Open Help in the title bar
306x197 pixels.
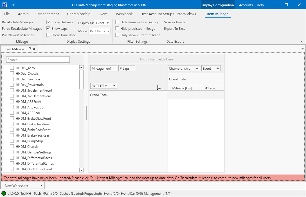(x=260, y=5)
